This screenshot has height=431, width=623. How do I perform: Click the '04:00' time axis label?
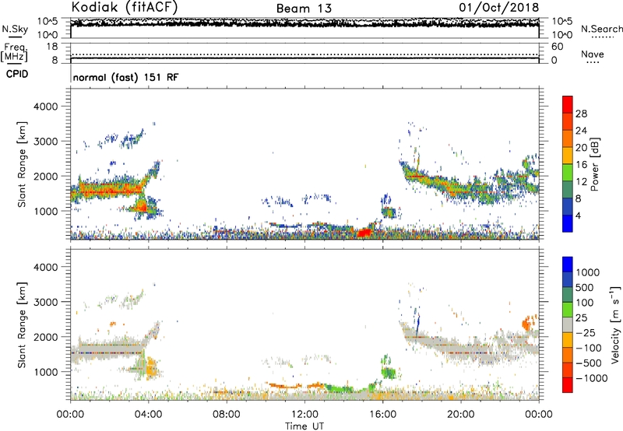pos(149,415)
